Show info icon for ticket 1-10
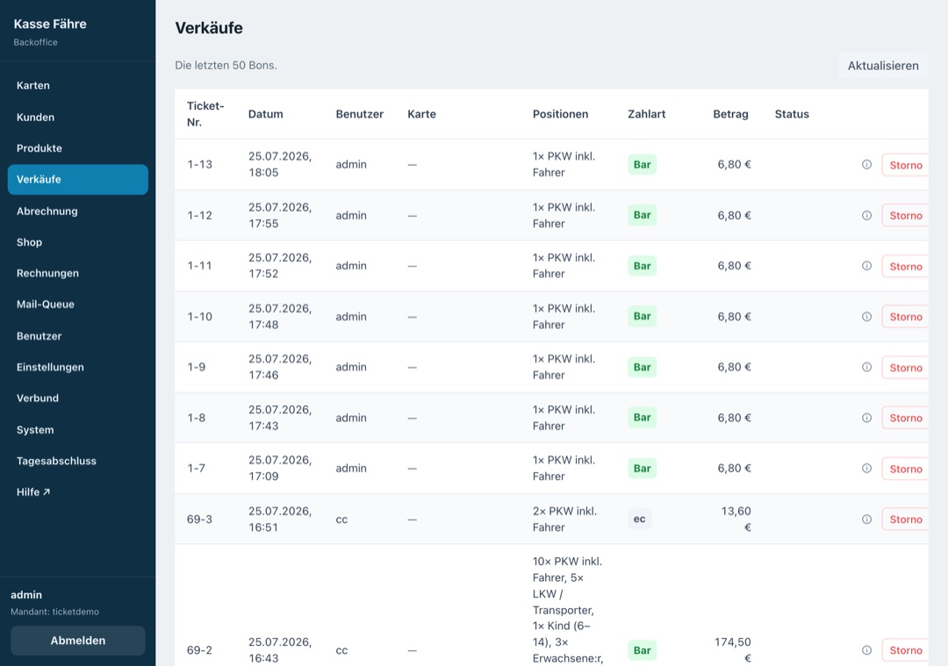Image resolution: width=948 pixels, height=666 pixels. click(866, 317)
